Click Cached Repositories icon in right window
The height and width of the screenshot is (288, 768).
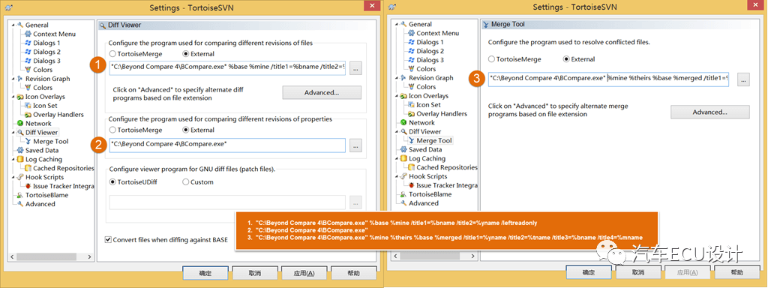coord(412,167)
